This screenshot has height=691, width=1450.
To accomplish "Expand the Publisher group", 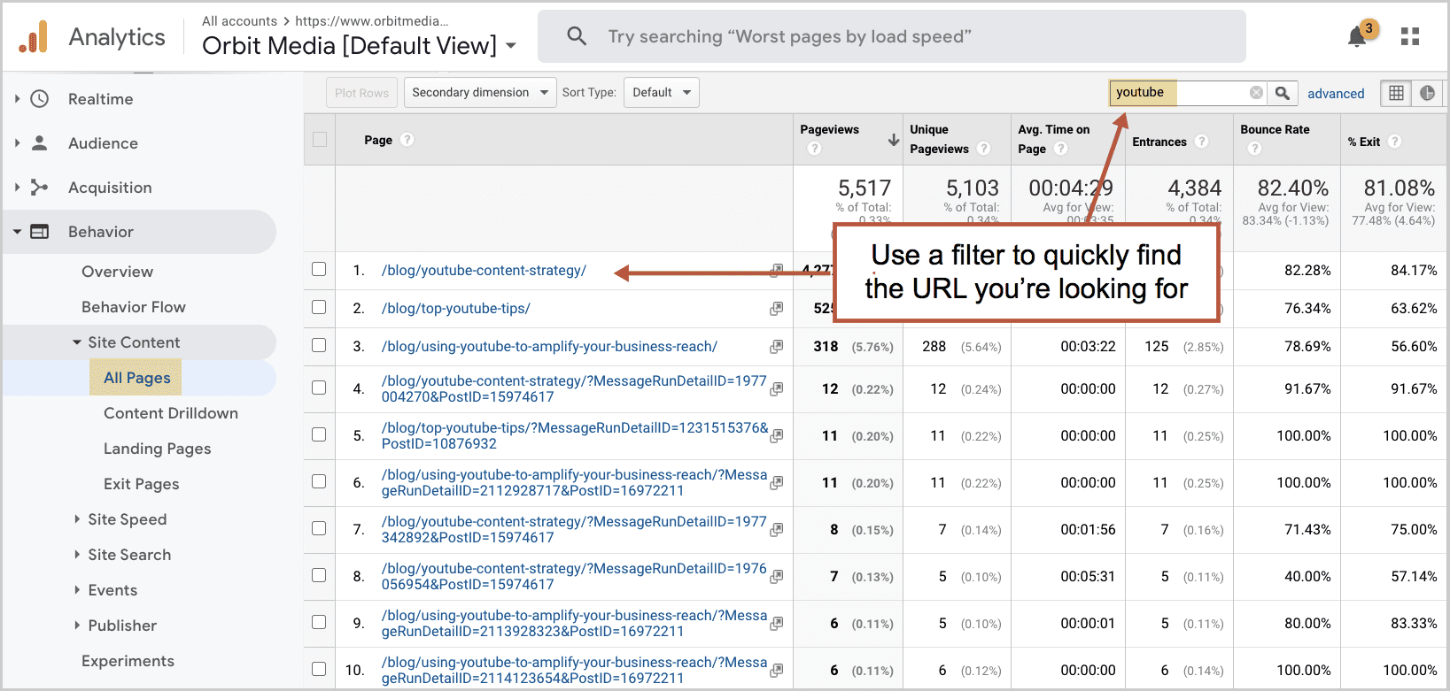I will [77, 626].
